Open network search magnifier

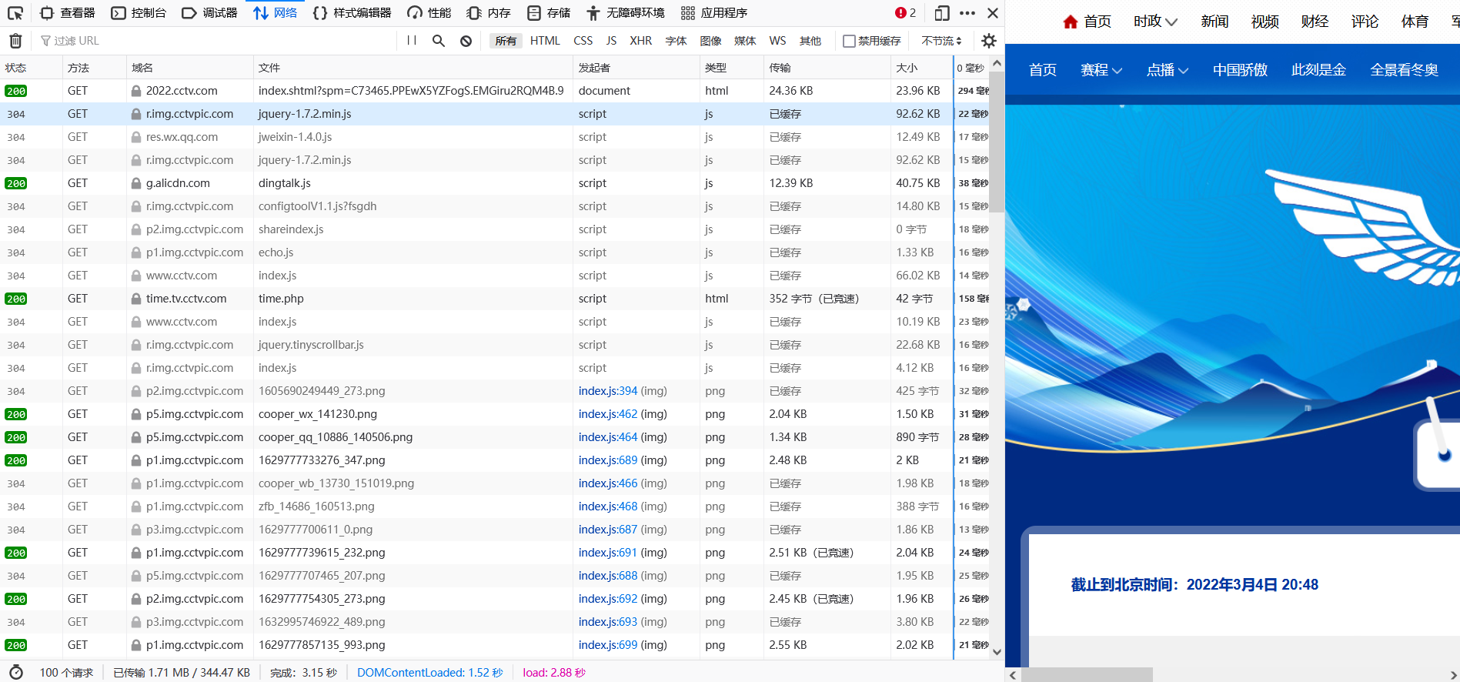439,41
